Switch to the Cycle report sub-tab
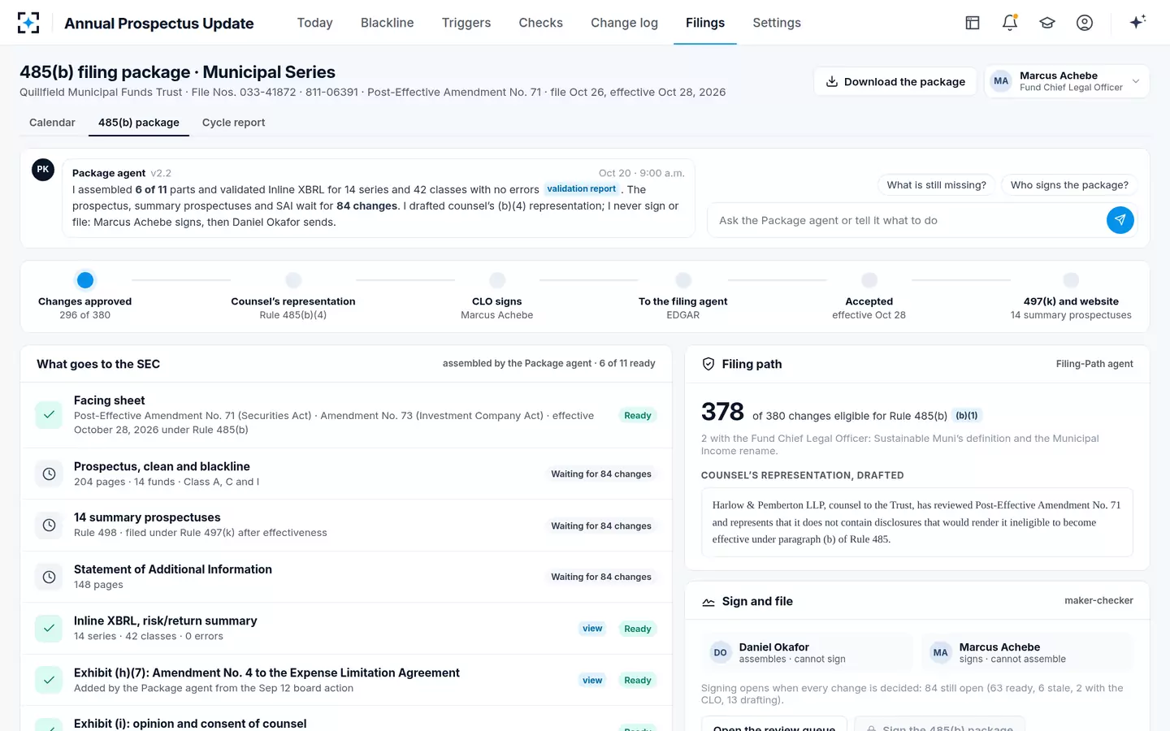The image size is (1170, 731). [x=234, y=123]
